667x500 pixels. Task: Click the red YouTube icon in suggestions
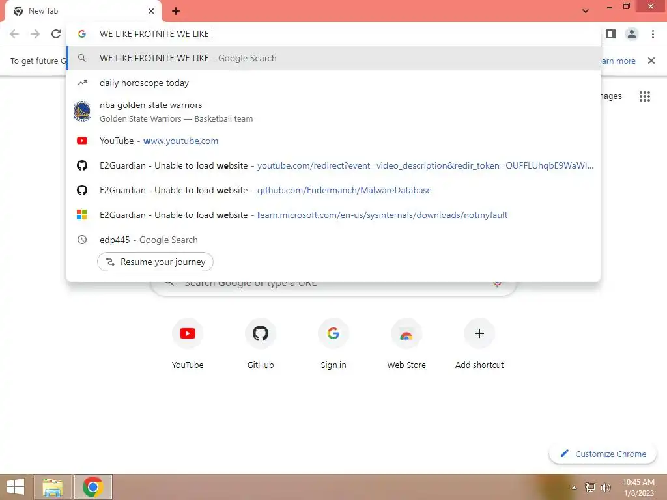82,141
